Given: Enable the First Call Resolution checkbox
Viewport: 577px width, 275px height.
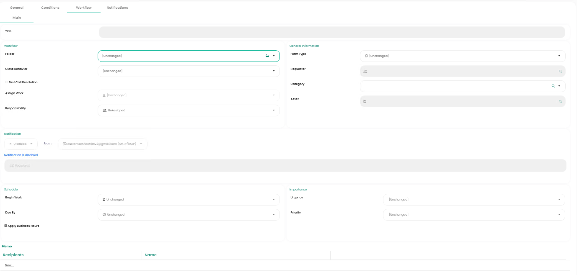Looking at the screenshot, I should click(x=6, y=82).
